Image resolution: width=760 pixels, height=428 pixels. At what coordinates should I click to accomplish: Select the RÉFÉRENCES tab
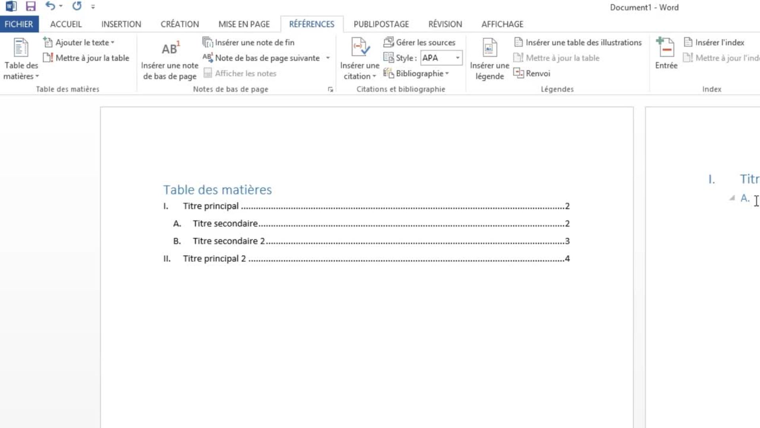pos(312,24)
